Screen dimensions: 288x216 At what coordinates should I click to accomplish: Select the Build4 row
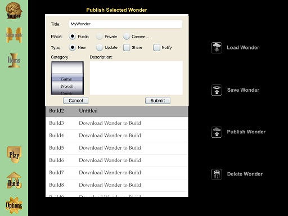[117, 136]
